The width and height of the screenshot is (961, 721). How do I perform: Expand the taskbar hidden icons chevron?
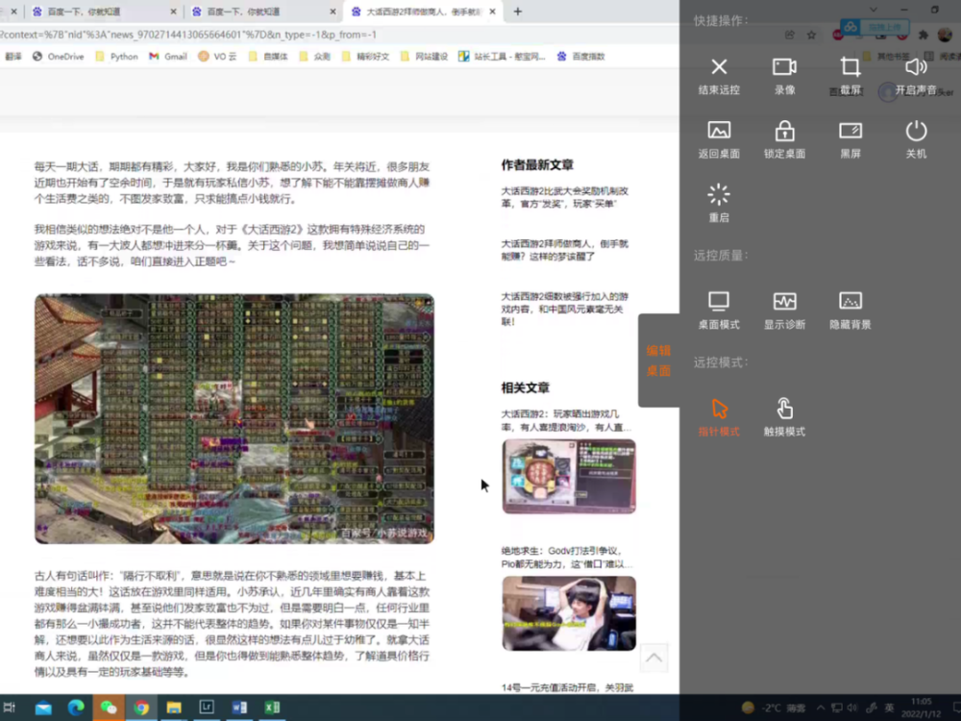(821, 708)
